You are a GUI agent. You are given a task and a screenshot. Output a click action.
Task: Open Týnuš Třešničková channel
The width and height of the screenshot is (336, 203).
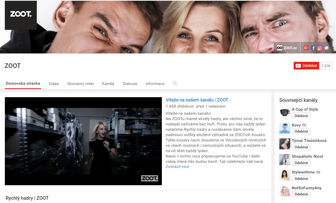309,141
